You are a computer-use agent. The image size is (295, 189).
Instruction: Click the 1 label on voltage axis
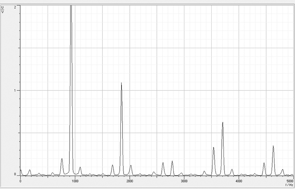pos(15,91)
